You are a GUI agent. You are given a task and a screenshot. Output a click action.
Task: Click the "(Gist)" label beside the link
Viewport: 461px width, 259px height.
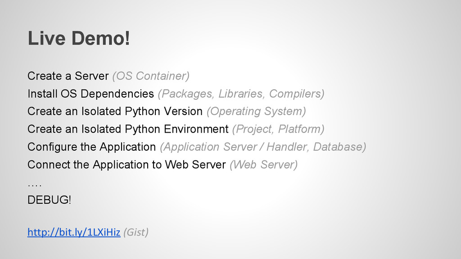click(136, 233)
